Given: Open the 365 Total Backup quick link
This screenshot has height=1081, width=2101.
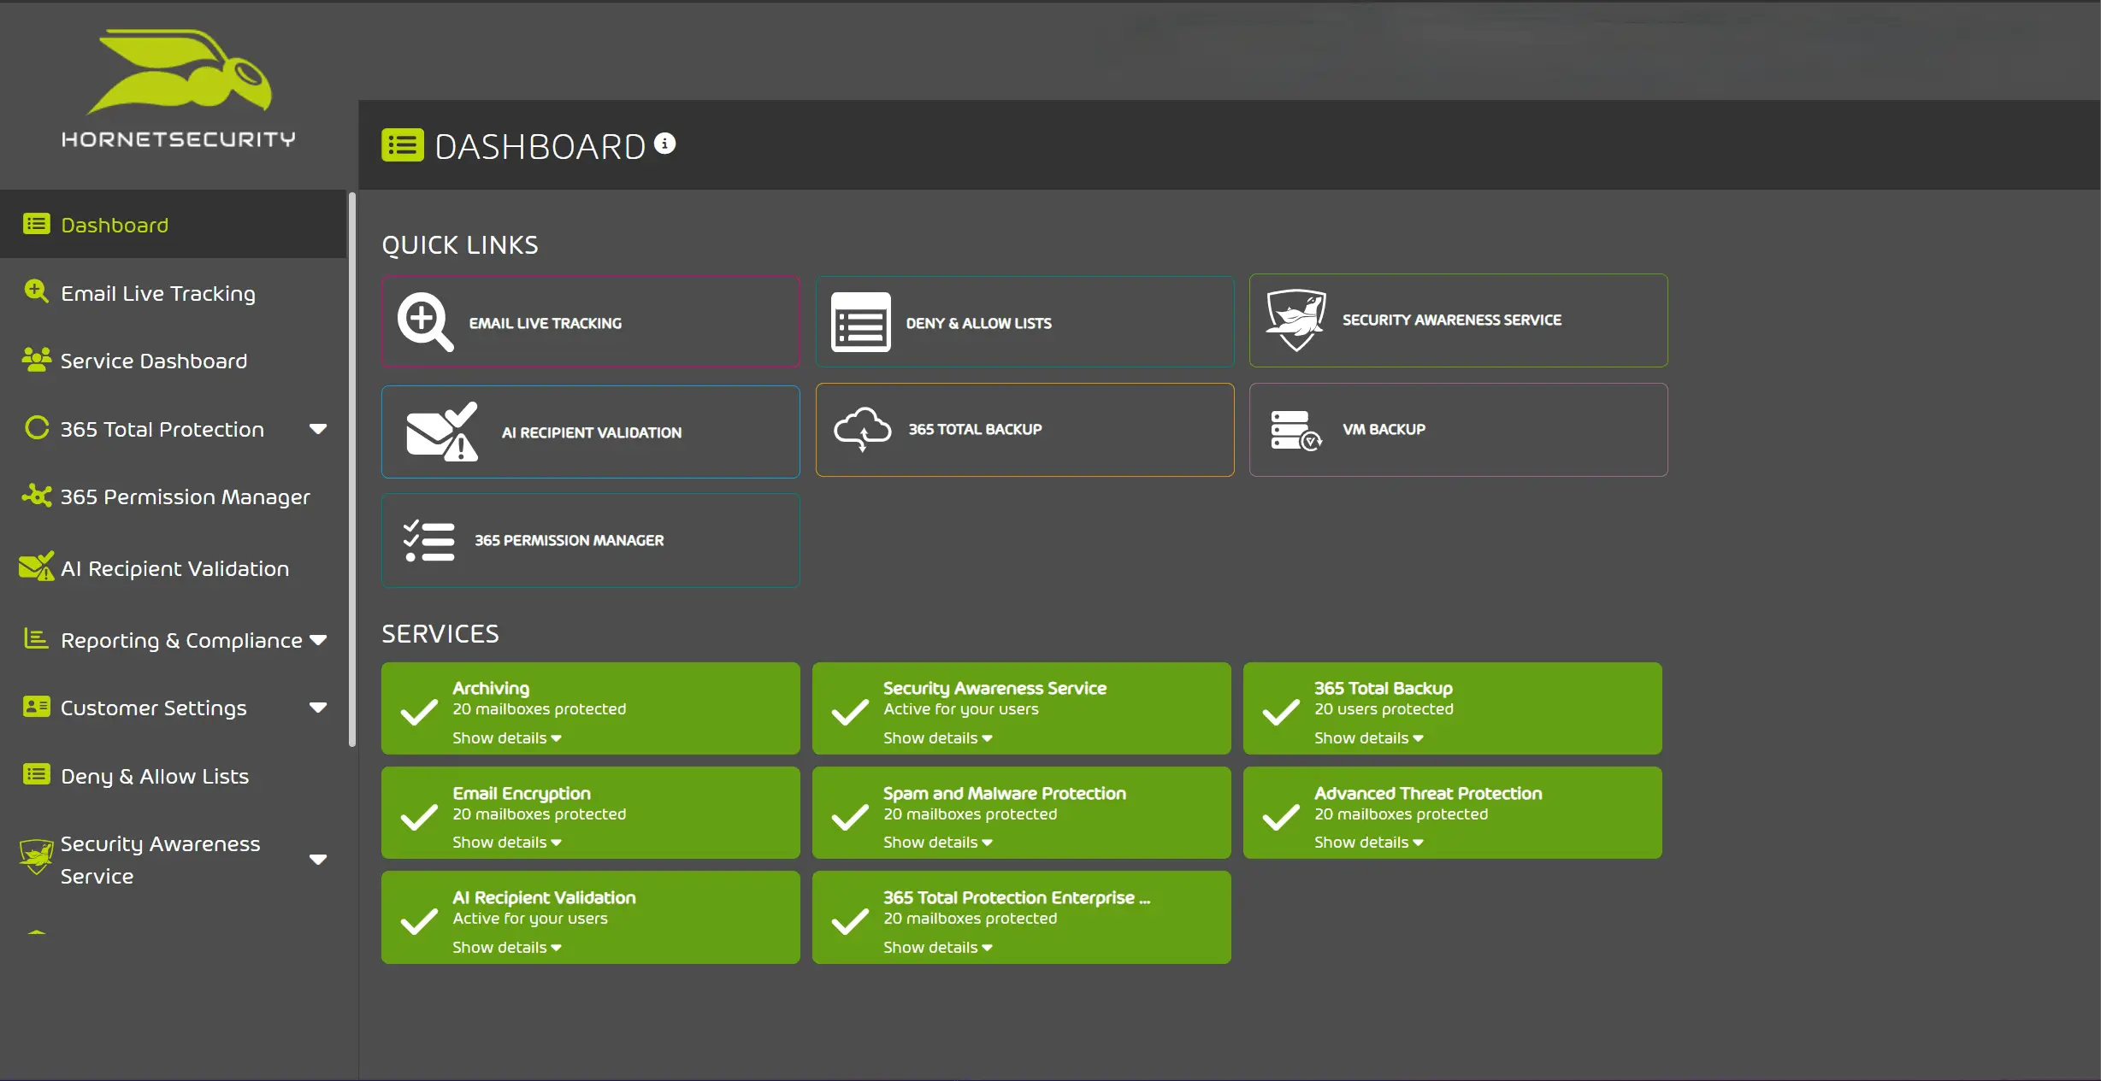Looking at the screenshot, I should (1024, 430).
